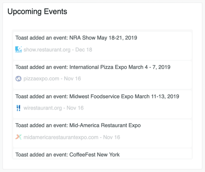
Task: Click the fork and knife icon for wirestaurant.org
Action: tap(18, 108)
